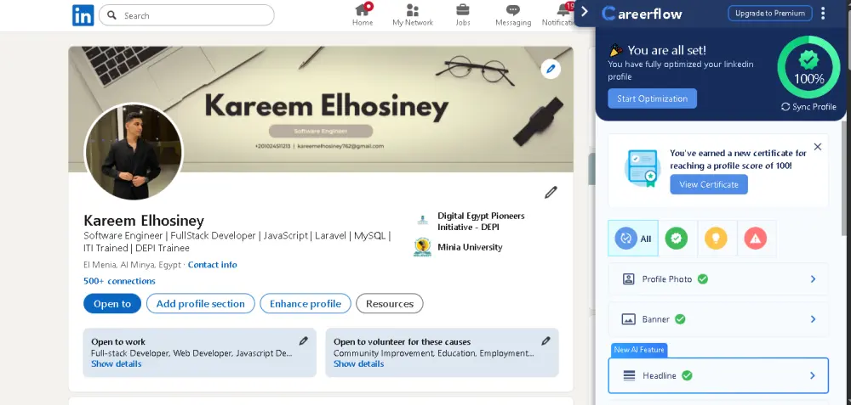Open My Network nav icon
This screenshot has height=405, width=851.
(413, 10)
